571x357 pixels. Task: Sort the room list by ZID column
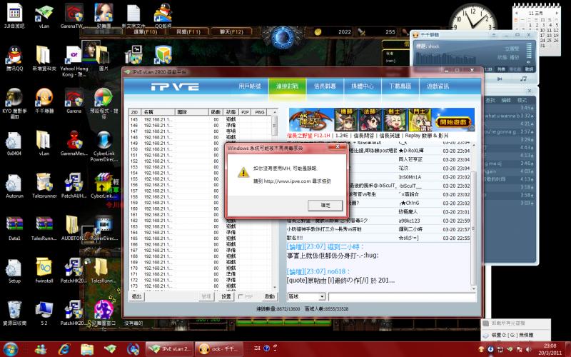tap(135, 112)
